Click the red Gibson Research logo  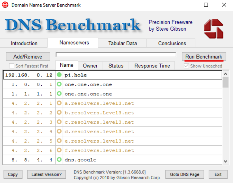click(214, 29)
